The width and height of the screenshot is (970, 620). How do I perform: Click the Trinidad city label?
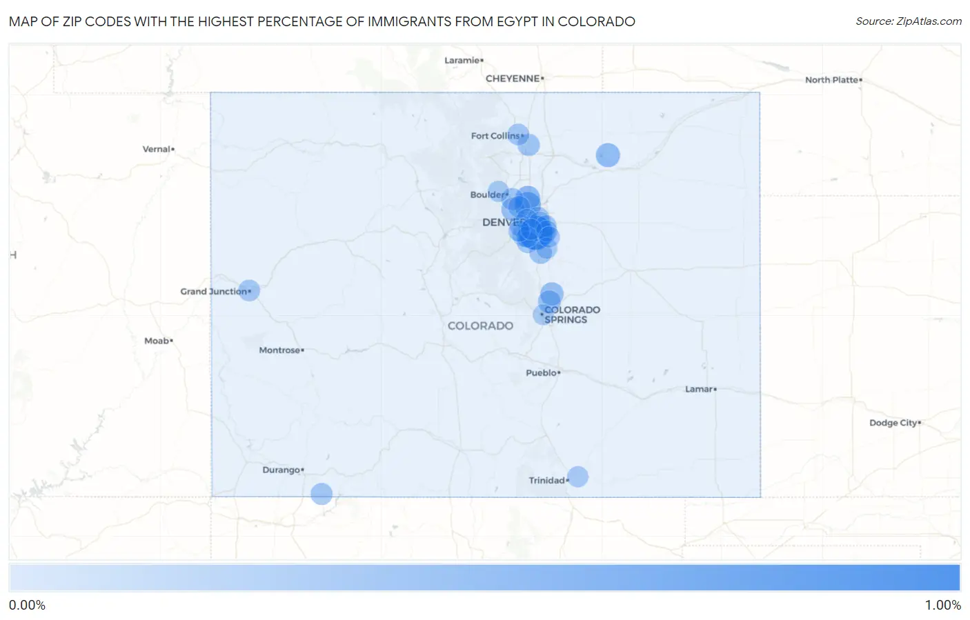tap(548, 481)
